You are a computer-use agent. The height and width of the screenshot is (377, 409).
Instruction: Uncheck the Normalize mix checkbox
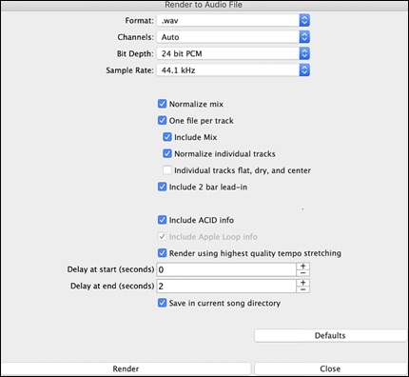coord(162,104)
